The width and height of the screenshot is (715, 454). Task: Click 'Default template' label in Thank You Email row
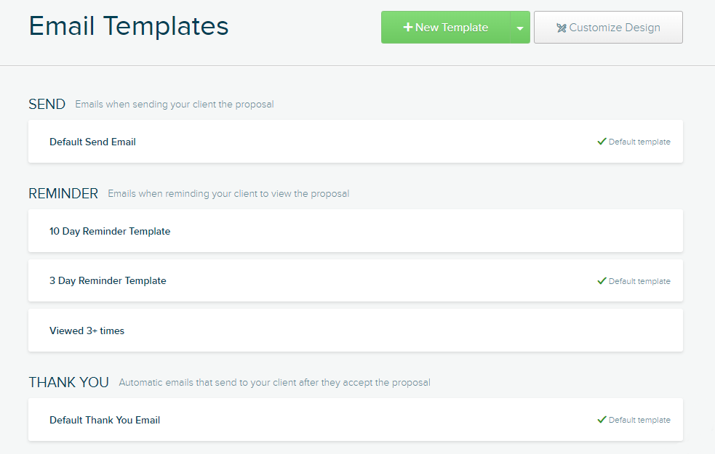[639, 420]
